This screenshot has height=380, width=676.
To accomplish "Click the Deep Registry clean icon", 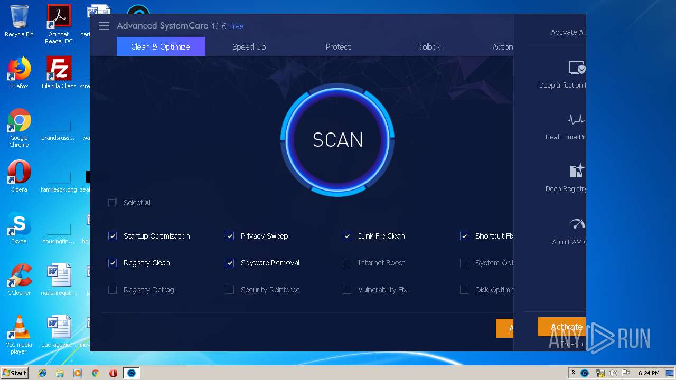I will click(x=577, y=170).
